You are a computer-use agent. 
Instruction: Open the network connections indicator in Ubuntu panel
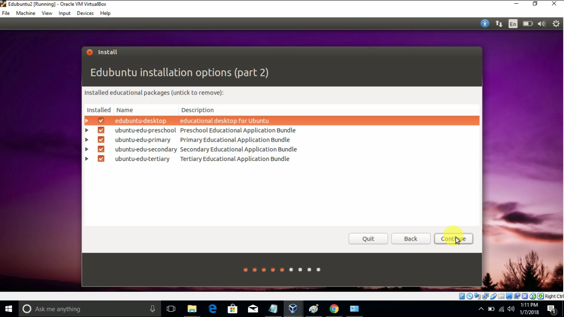[x=499, y=24]
